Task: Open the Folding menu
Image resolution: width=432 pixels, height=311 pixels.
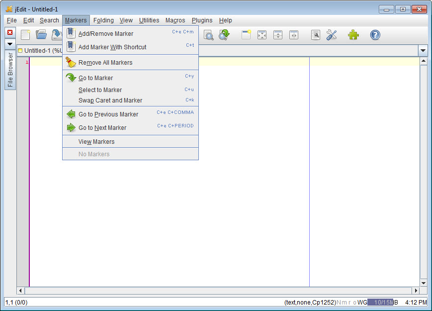Action: coord(103,20)
